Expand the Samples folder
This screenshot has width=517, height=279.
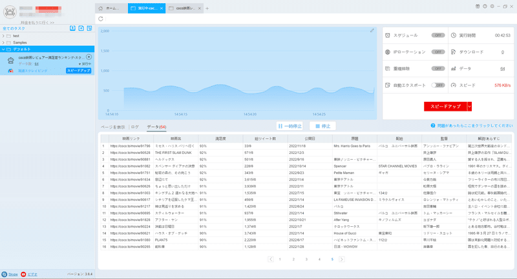click(x=3, y=43)
